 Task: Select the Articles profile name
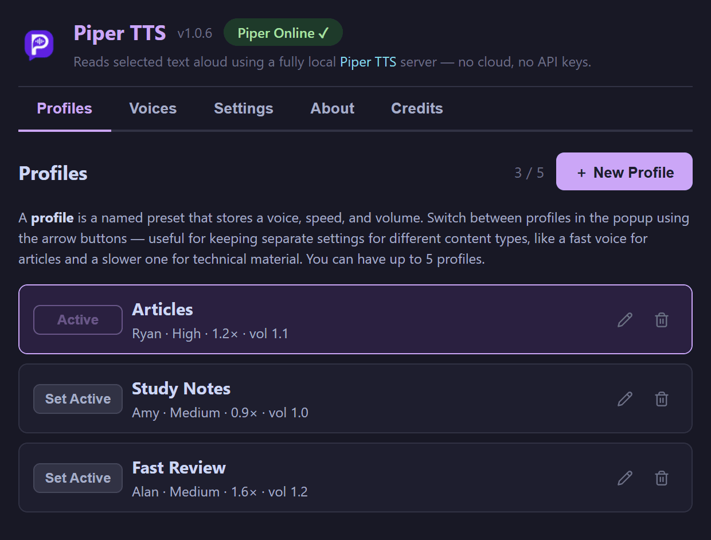pyautogui.click(x=163, y=310)
